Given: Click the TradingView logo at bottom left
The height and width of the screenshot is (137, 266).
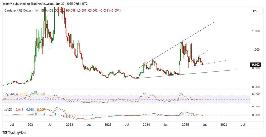Looking at the screenshot, I should pyautogui.click(x=14, y=132).
